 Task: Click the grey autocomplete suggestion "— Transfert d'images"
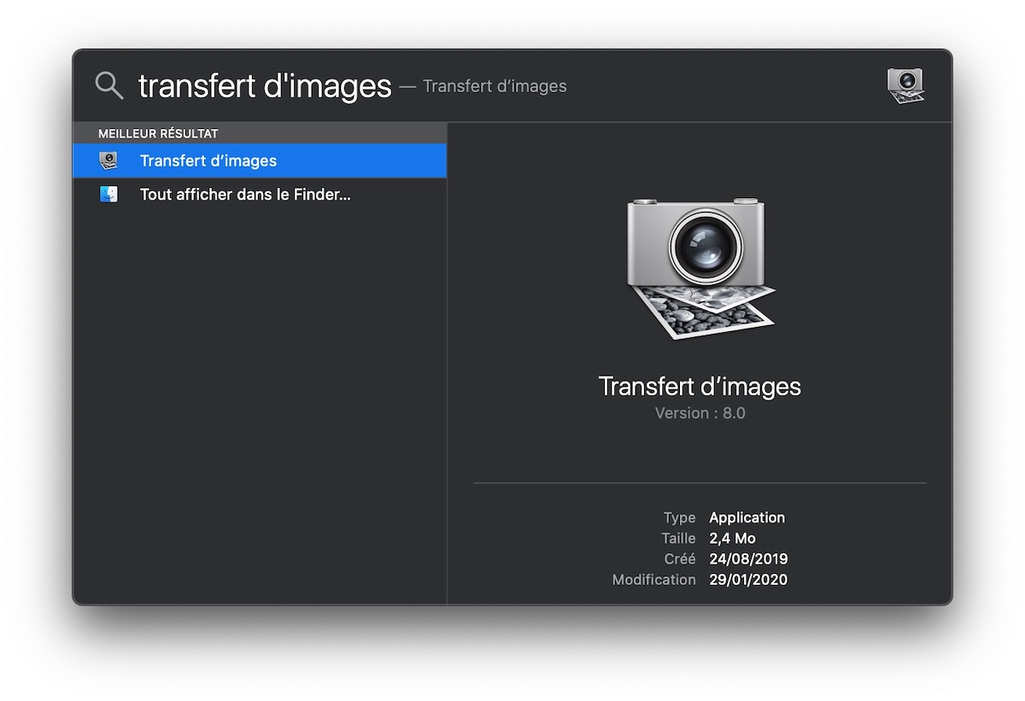[x=483, y=86]
